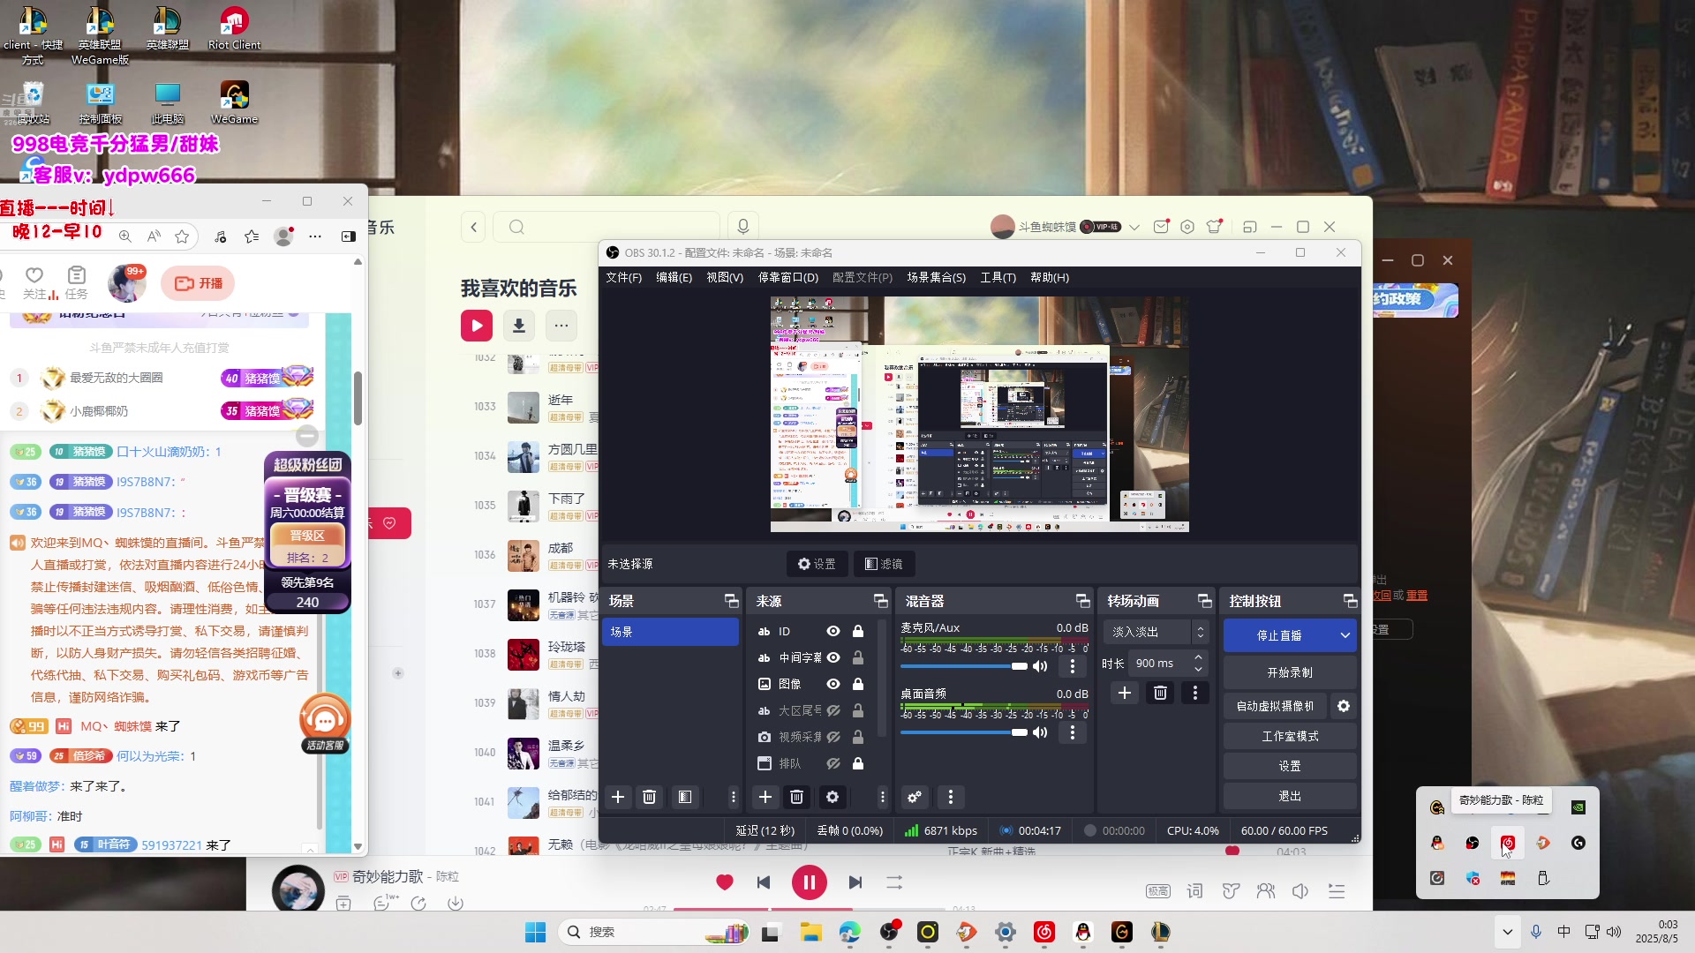Open File Explorer from taskbar

810,932
